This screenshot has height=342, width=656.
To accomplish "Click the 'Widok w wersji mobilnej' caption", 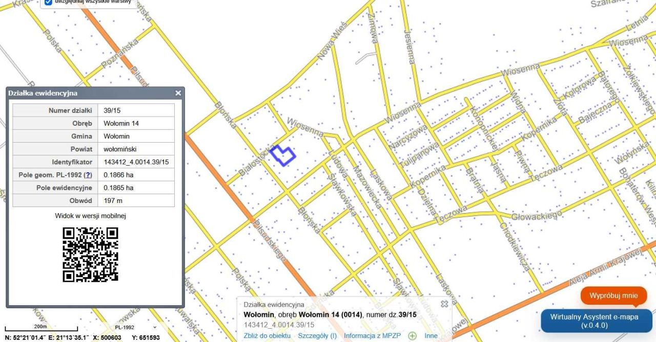I will [x=91, y=216].
